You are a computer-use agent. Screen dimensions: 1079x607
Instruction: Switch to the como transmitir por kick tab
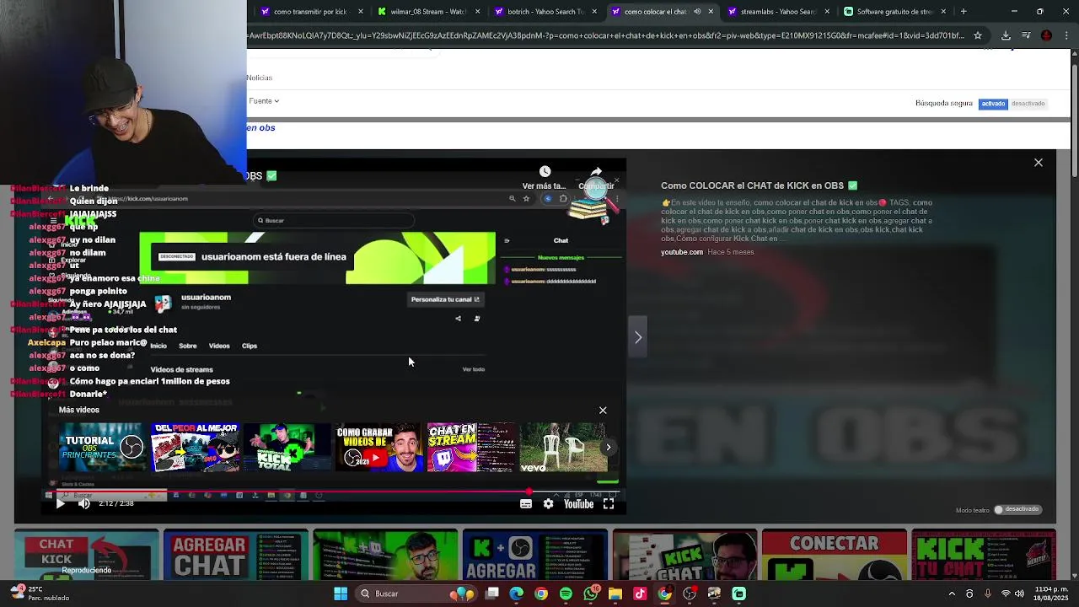click(x=309, y=12)
